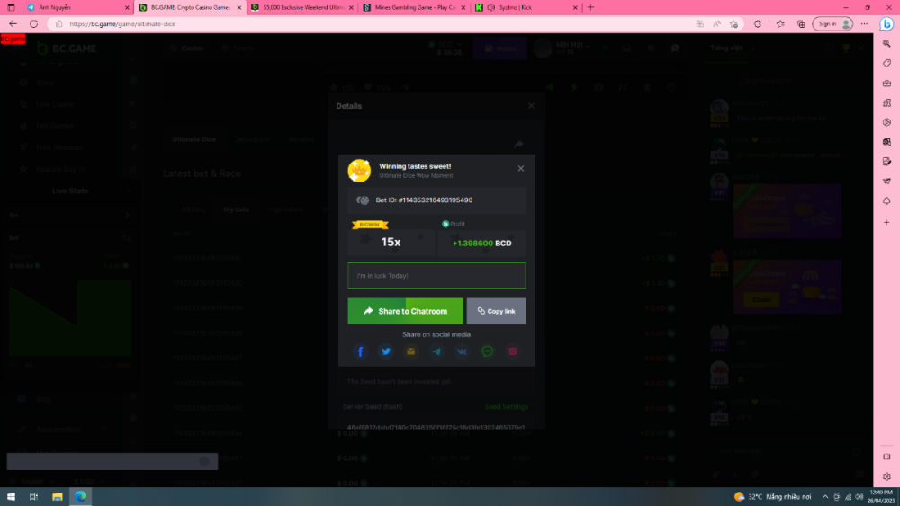The height and width of the screenshot is (506, 900).
Task: Click the Twitter share icon
Action: click(x=386, y=352)
